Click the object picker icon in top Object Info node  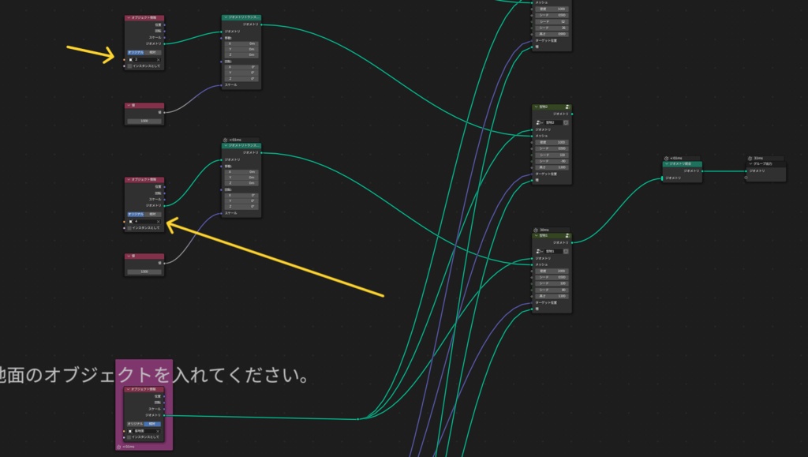130,60
